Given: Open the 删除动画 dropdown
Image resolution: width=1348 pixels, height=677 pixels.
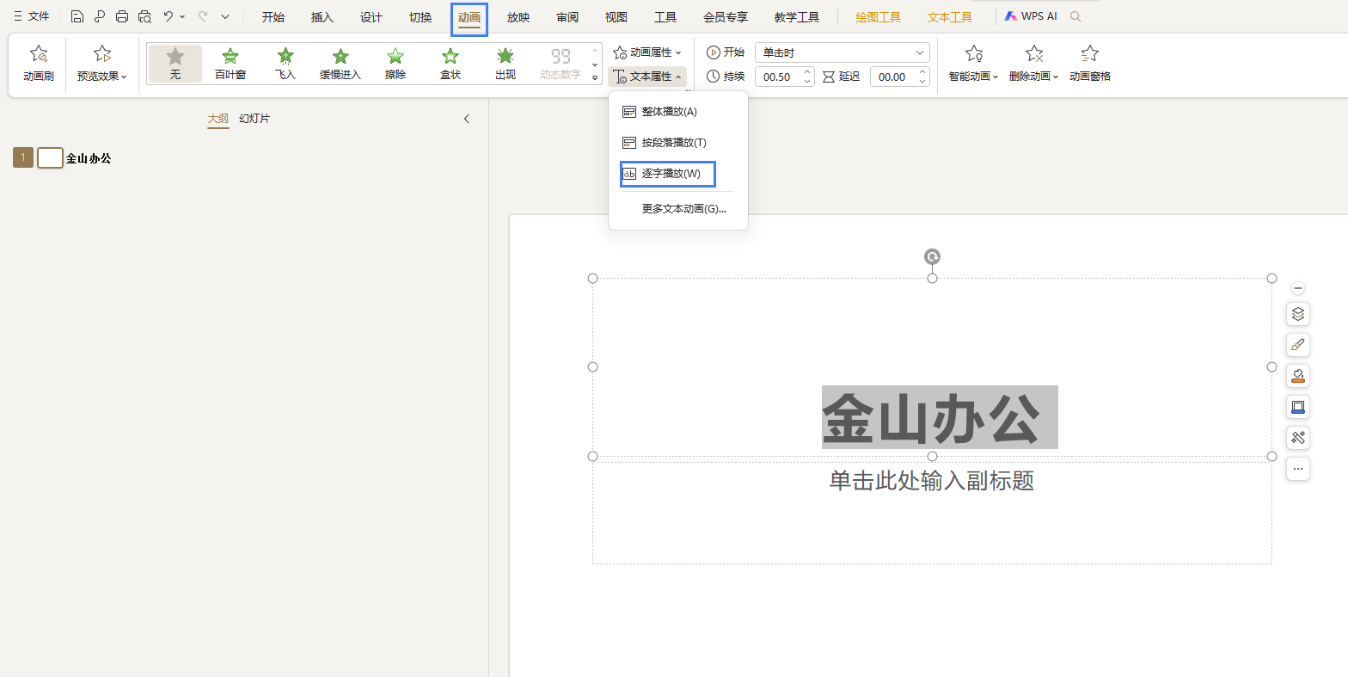Looking at the screenshot, I should click(1034, 65).
